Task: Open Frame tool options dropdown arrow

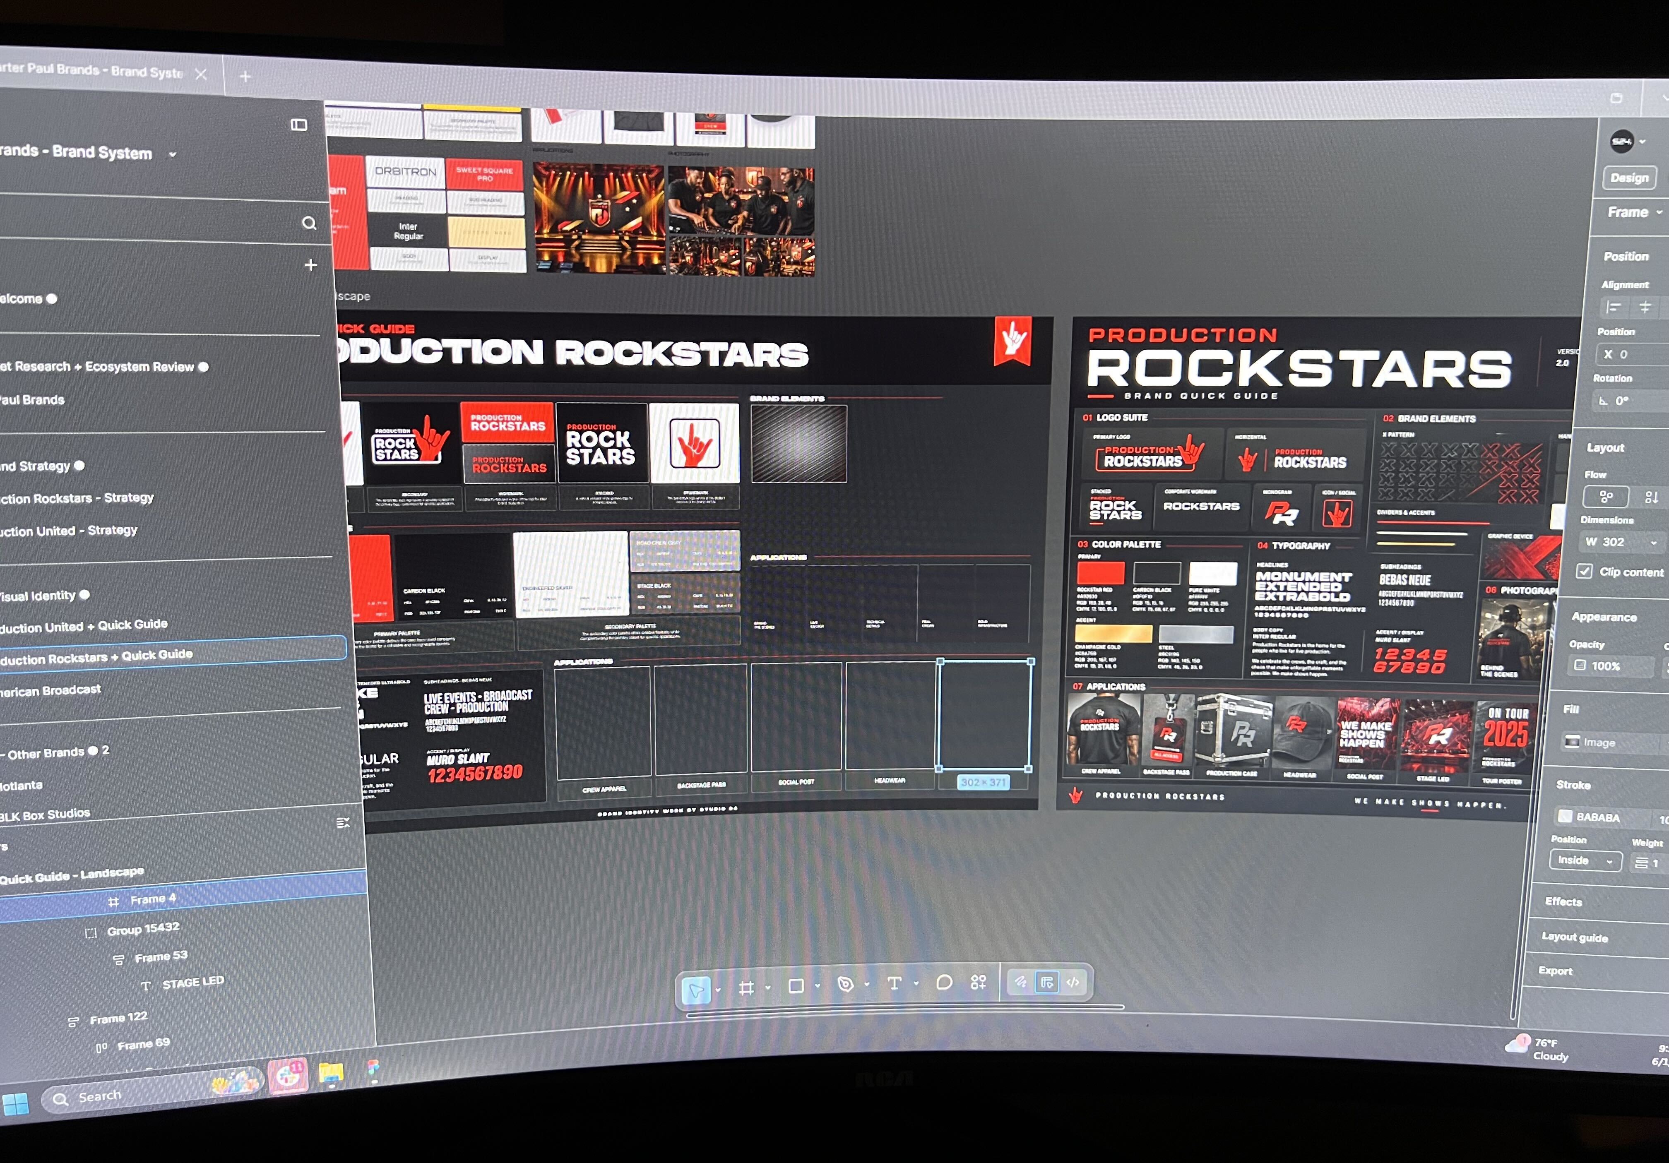Action: [x=767, y=988]
